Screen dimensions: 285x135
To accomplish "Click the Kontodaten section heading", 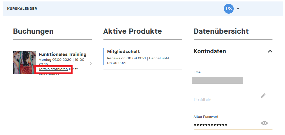I will (x=210, y=51).
